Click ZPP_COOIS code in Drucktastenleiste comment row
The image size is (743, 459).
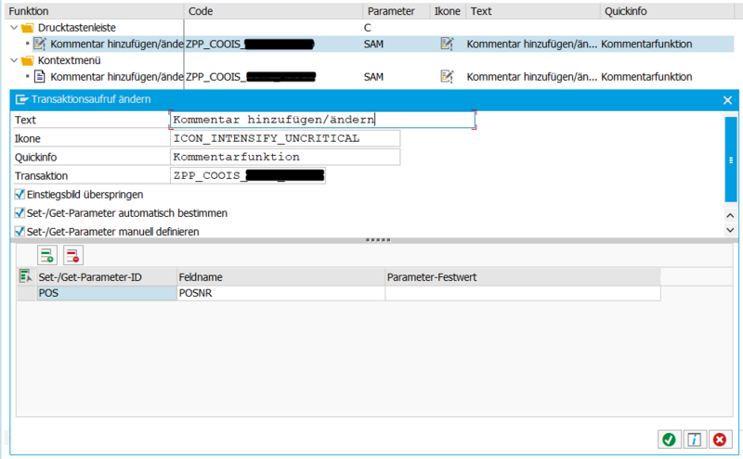[x=250, y=44]
